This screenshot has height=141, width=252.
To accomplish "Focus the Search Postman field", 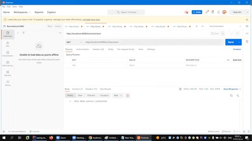I will click(126, 12).
